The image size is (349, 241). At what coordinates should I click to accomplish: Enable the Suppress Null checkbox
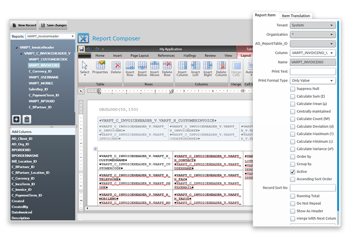click(x=292, y=89)
